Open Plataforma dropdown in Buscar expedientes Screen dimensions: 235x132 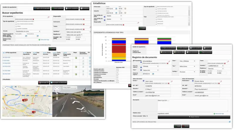click(x=74, y=35)
